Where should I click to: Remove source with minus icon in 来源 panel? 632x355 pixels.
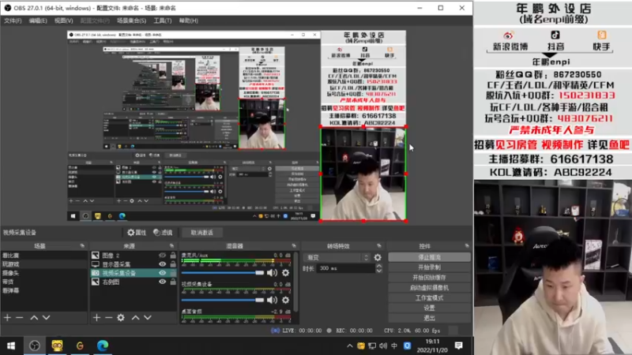pos(108,318)
